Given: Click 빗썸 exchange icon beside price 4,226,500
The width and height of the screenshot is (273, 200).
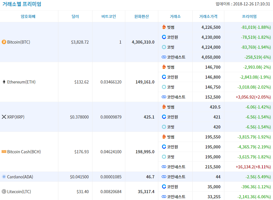Looking at the screenshot, I should (x=164, y=27).
